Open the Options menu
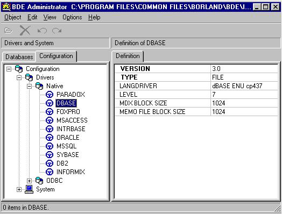The height and width of the screenshot is (214, 282). coord(72,17)
